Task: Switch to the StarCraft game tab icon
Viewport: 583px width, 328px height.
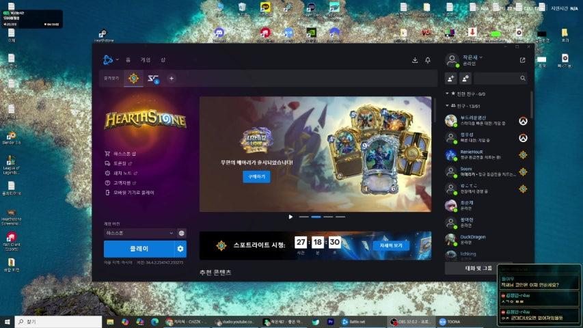Action: click(x=153, y=79)
